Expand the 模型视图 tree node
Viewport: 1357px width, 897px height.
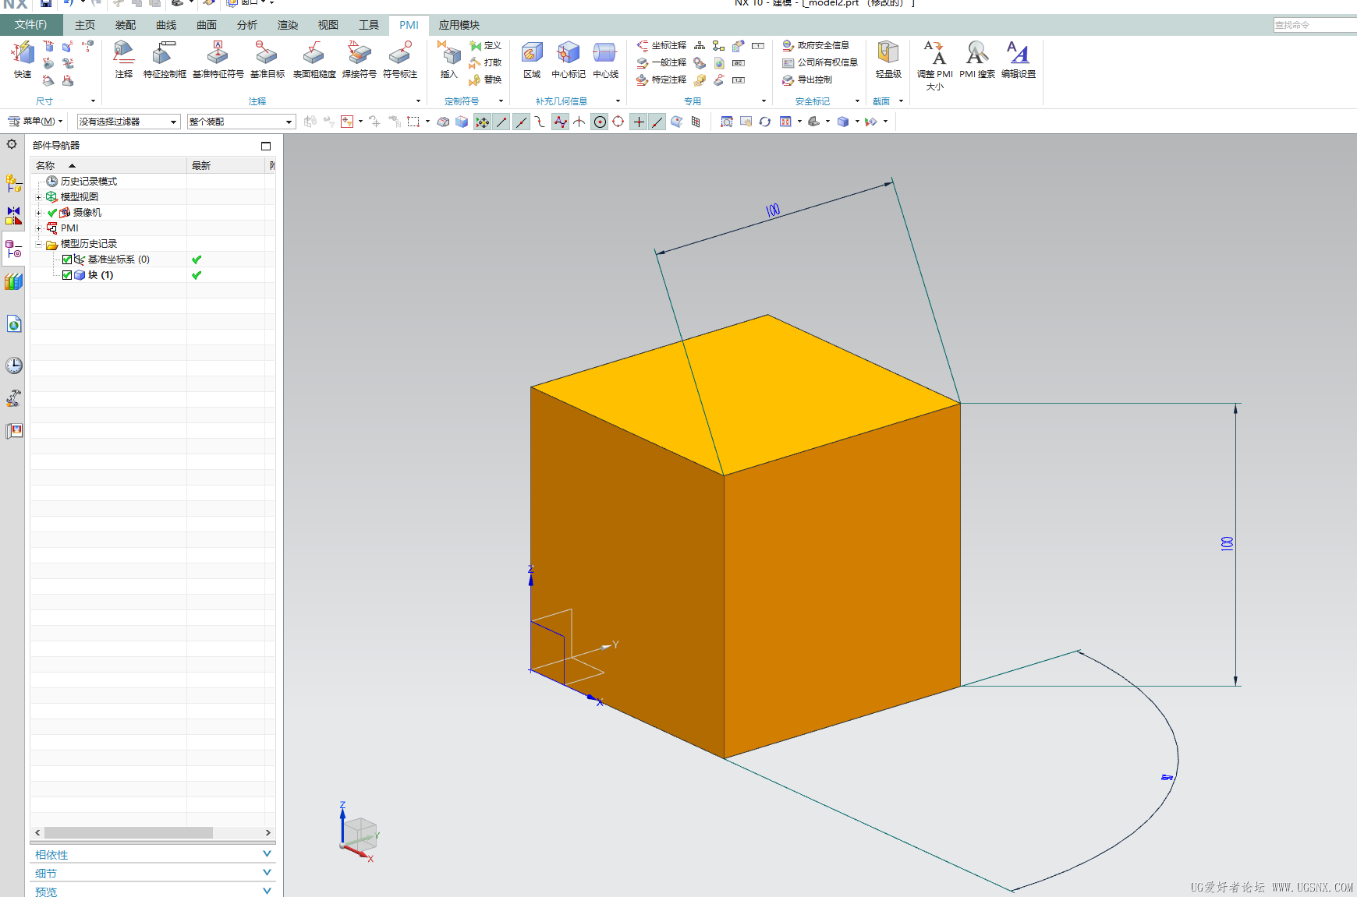pos(38,197)
